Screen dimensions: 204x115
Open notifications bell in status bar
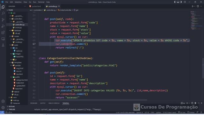[x=201, y=112]
